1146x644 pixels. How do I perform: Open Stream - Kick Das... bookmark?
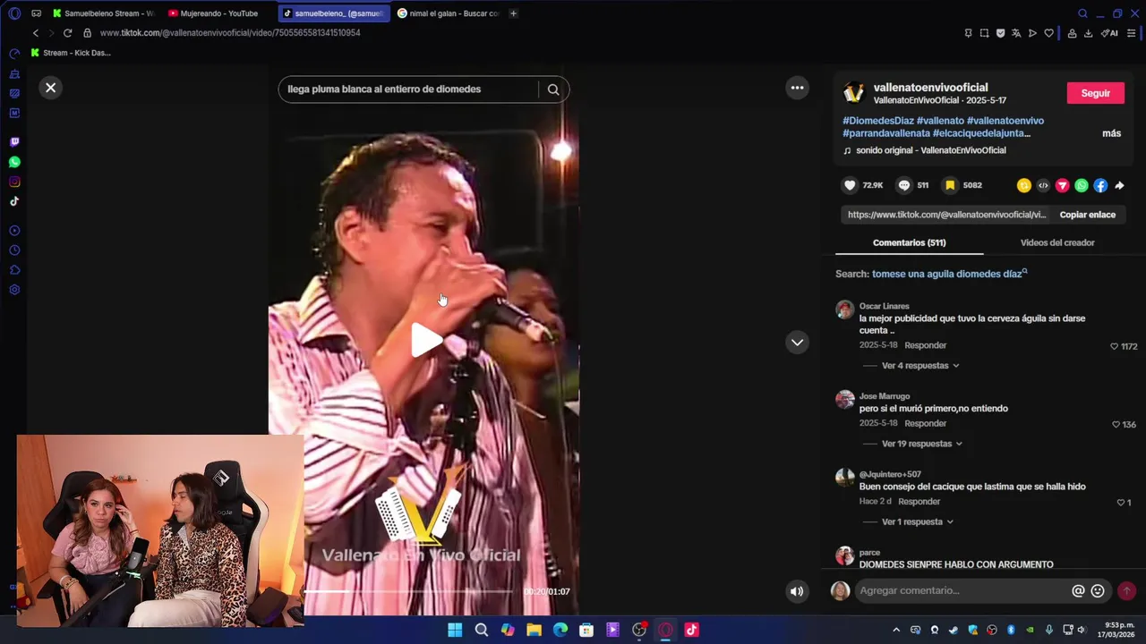pos(71,53)
